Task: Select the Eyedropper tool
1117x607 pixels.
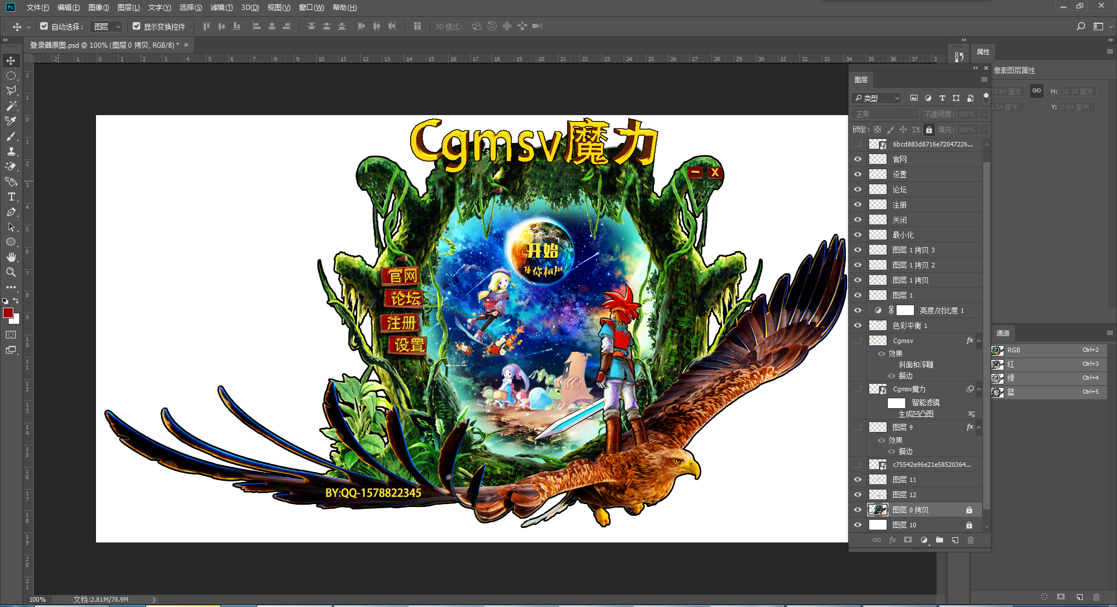Action: pyautogui.click(x=11, y=121)
